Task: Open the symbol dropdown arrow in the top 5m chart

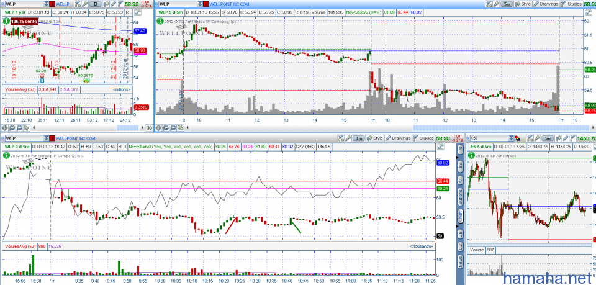Action: point(199,4)
